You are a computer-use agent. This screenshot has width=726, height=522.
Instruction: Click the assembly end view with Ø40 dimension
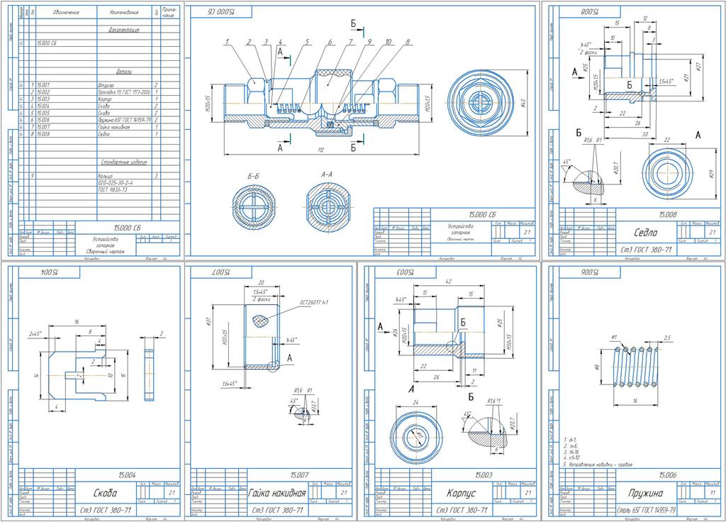pos(481,103)
